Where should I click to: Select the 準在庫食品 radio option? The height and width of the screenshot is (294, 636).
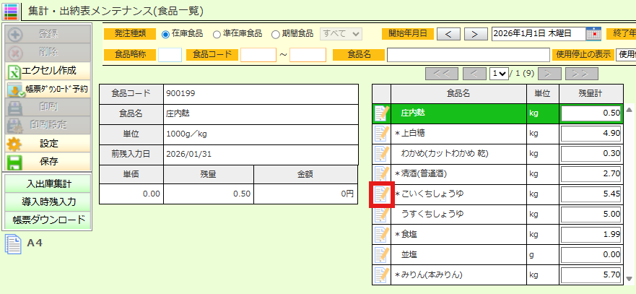[217, 34]
